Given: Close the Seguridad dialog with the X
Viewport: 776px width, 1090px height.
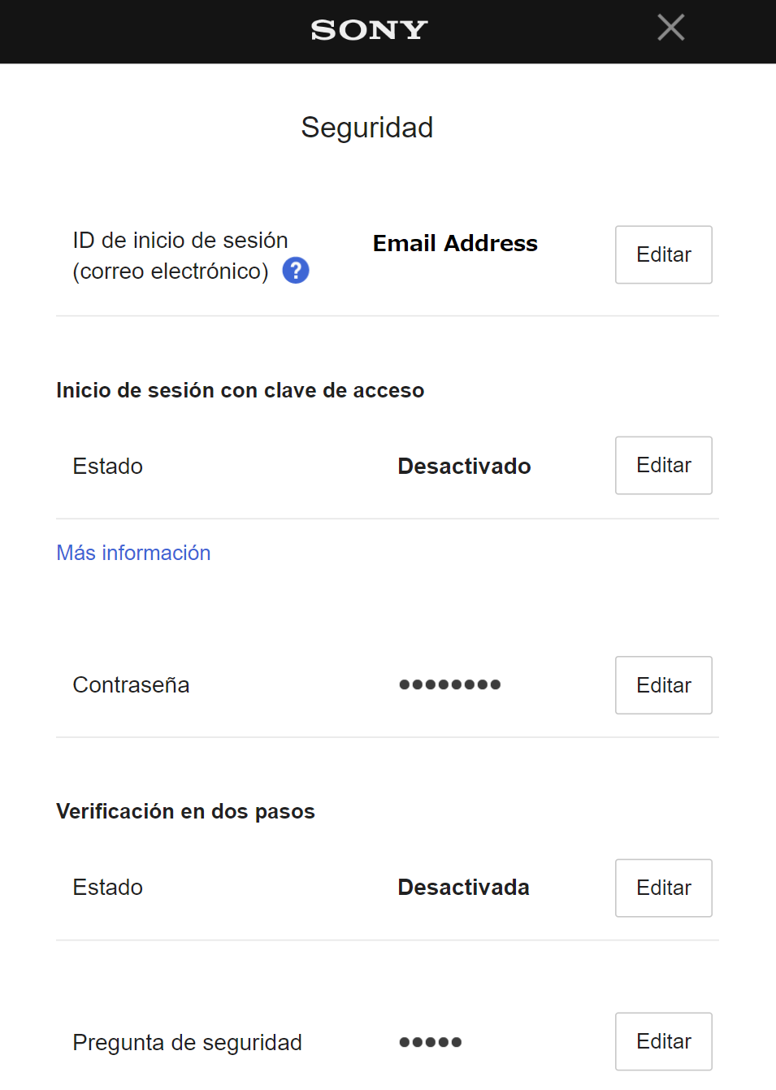Looking at the screenshot, I should [x=670, y=28].
